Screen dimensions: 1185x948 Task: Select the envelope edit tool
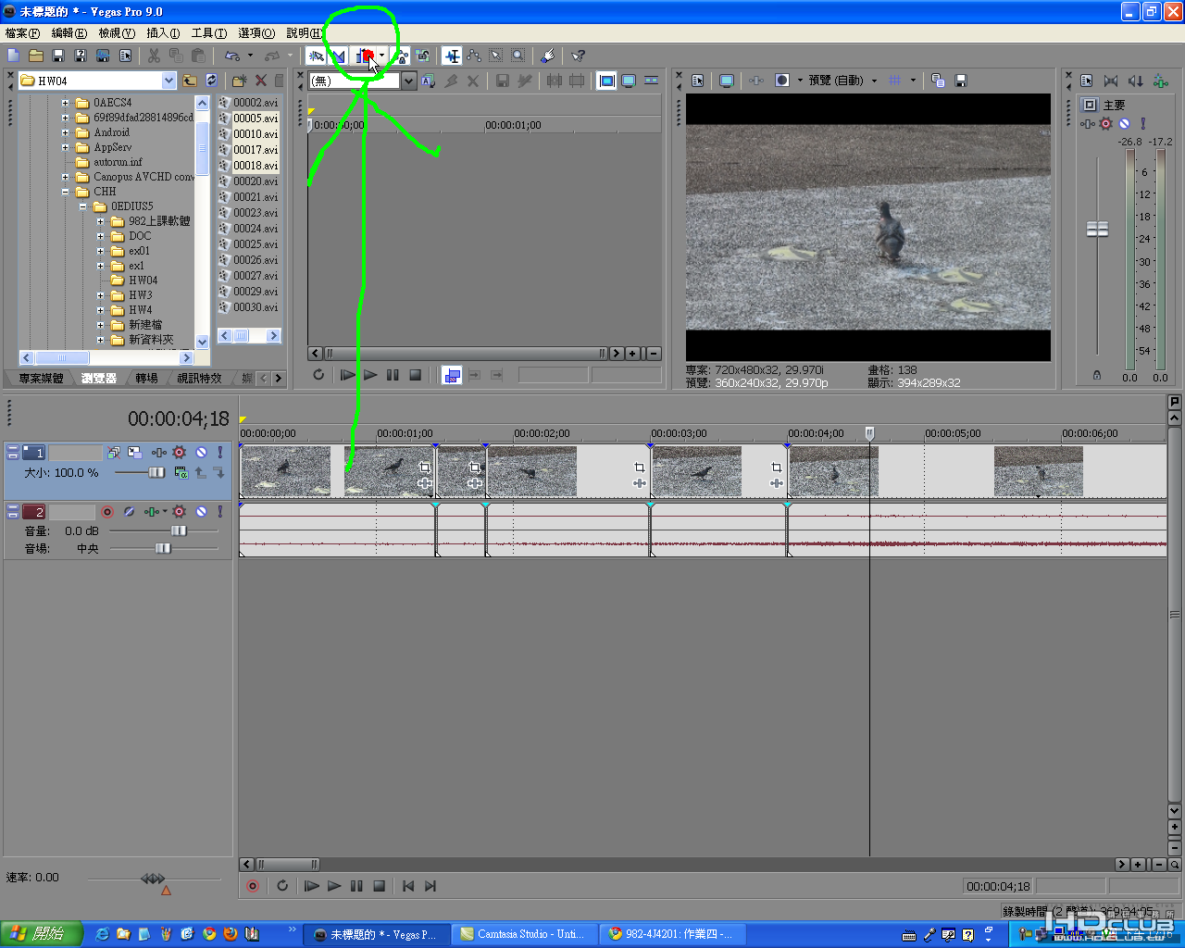474,56
